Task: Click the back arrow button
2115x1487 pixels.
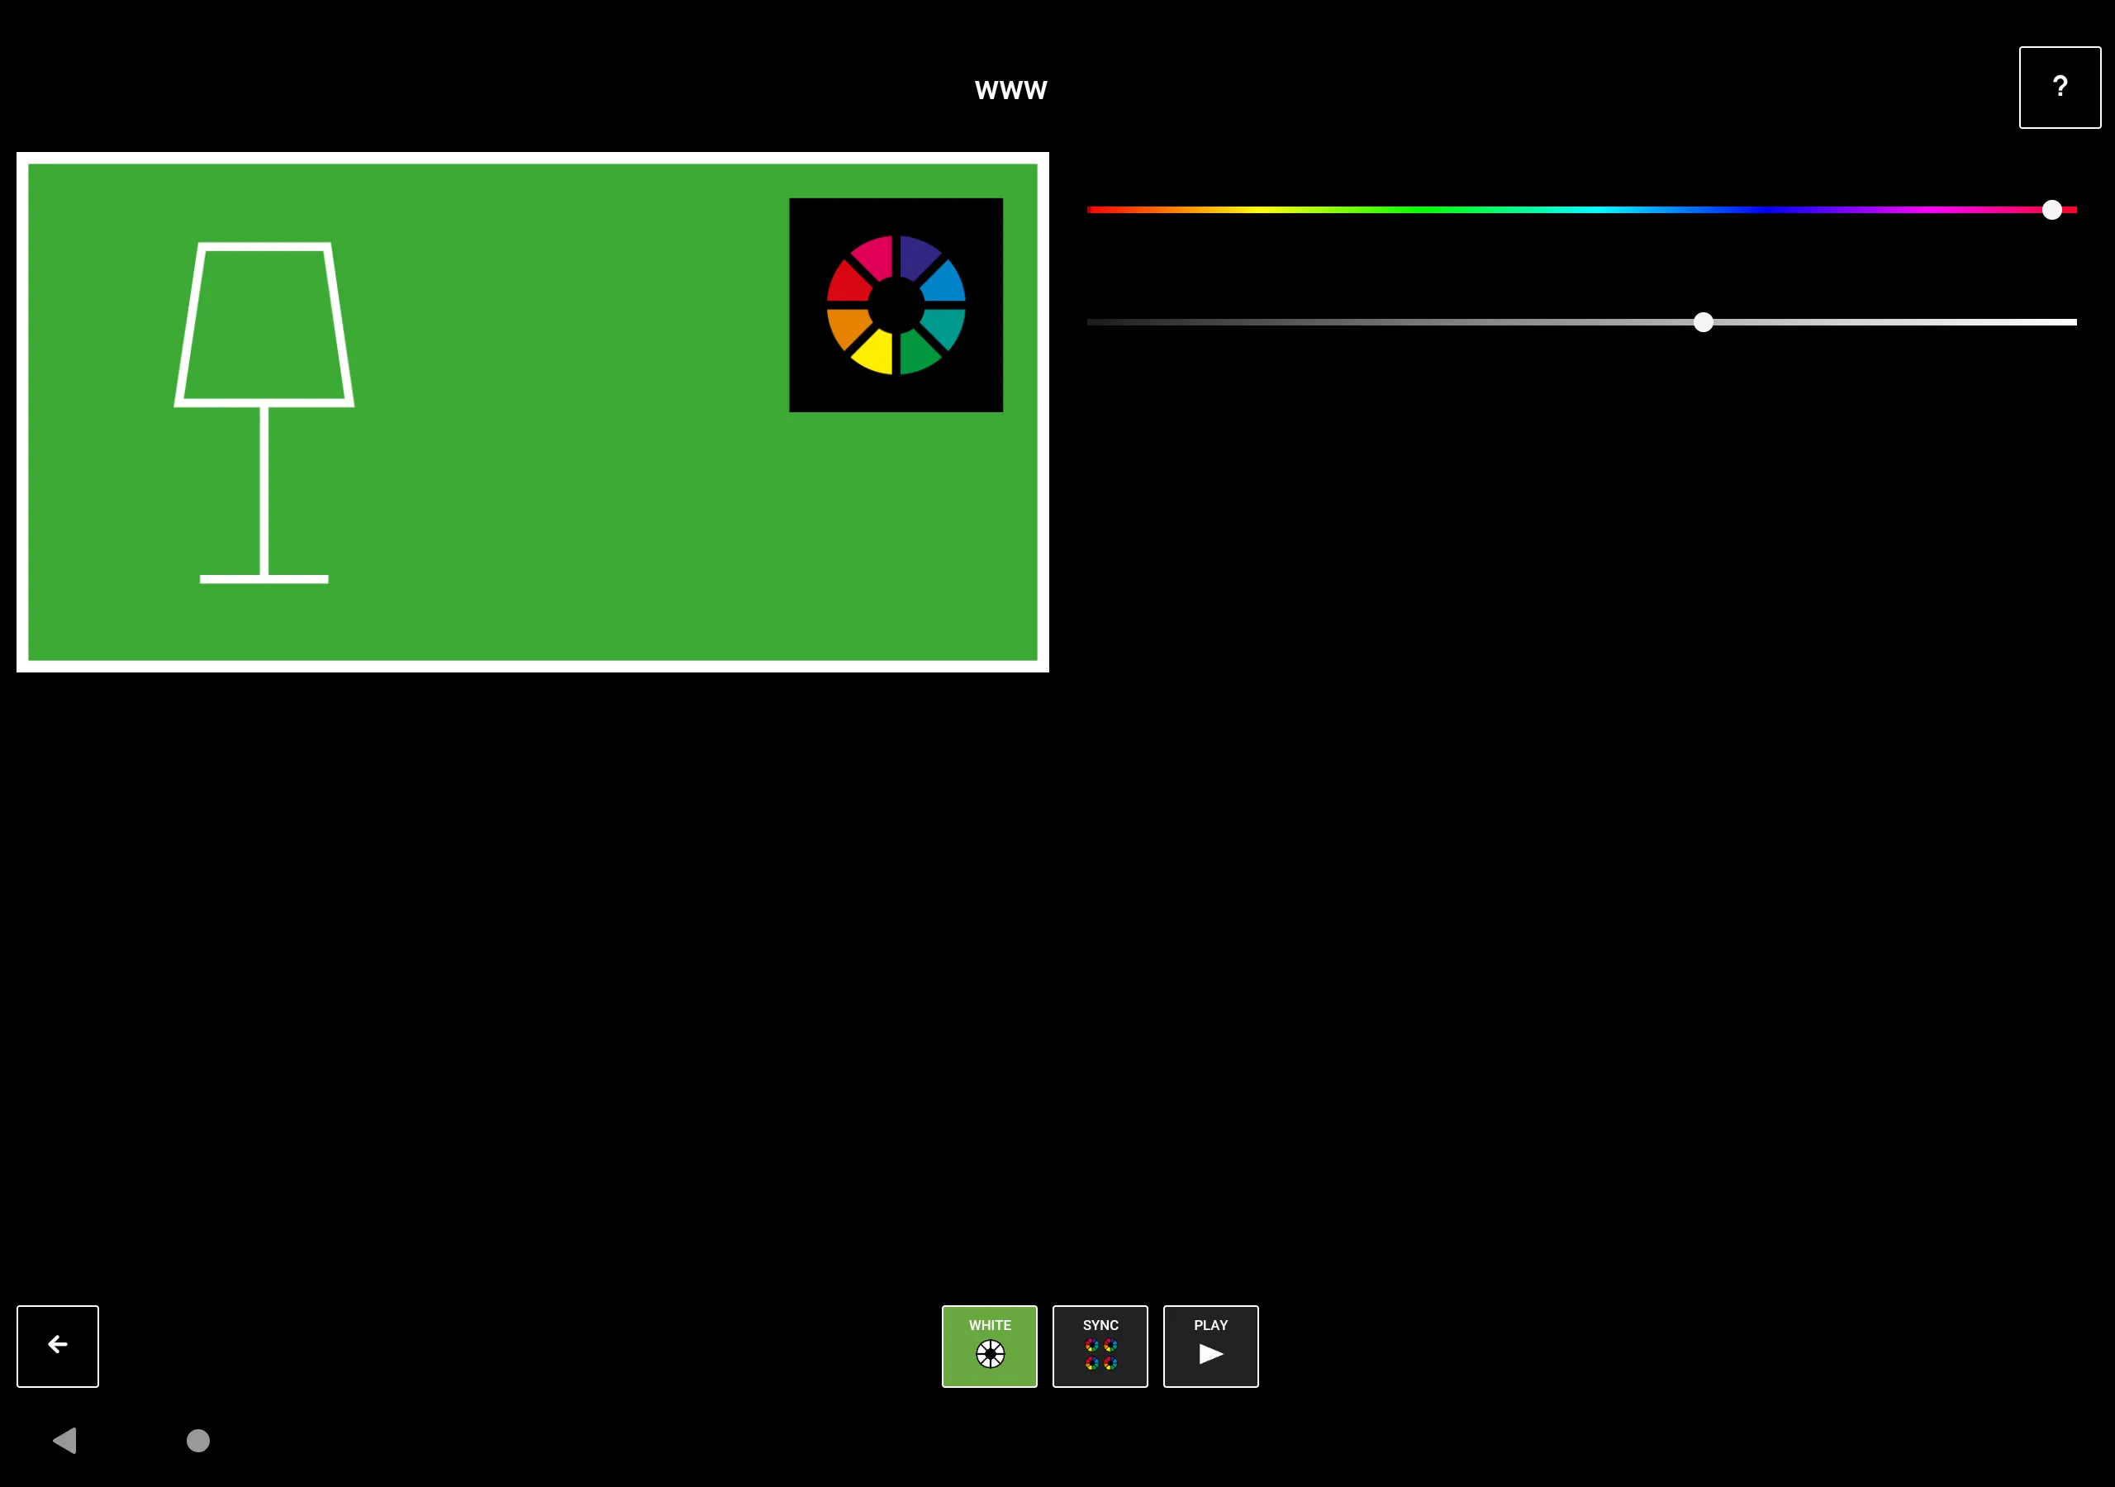Action: 58,1346
